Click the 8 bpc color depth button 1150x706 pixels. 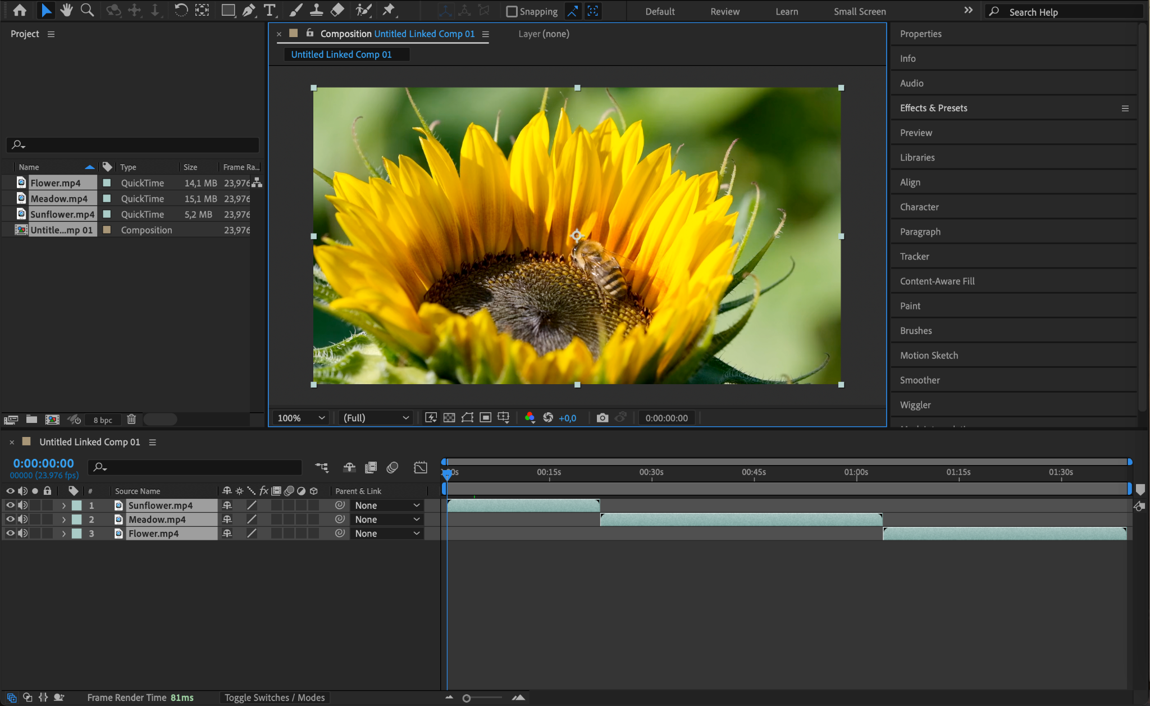point(103,420)
